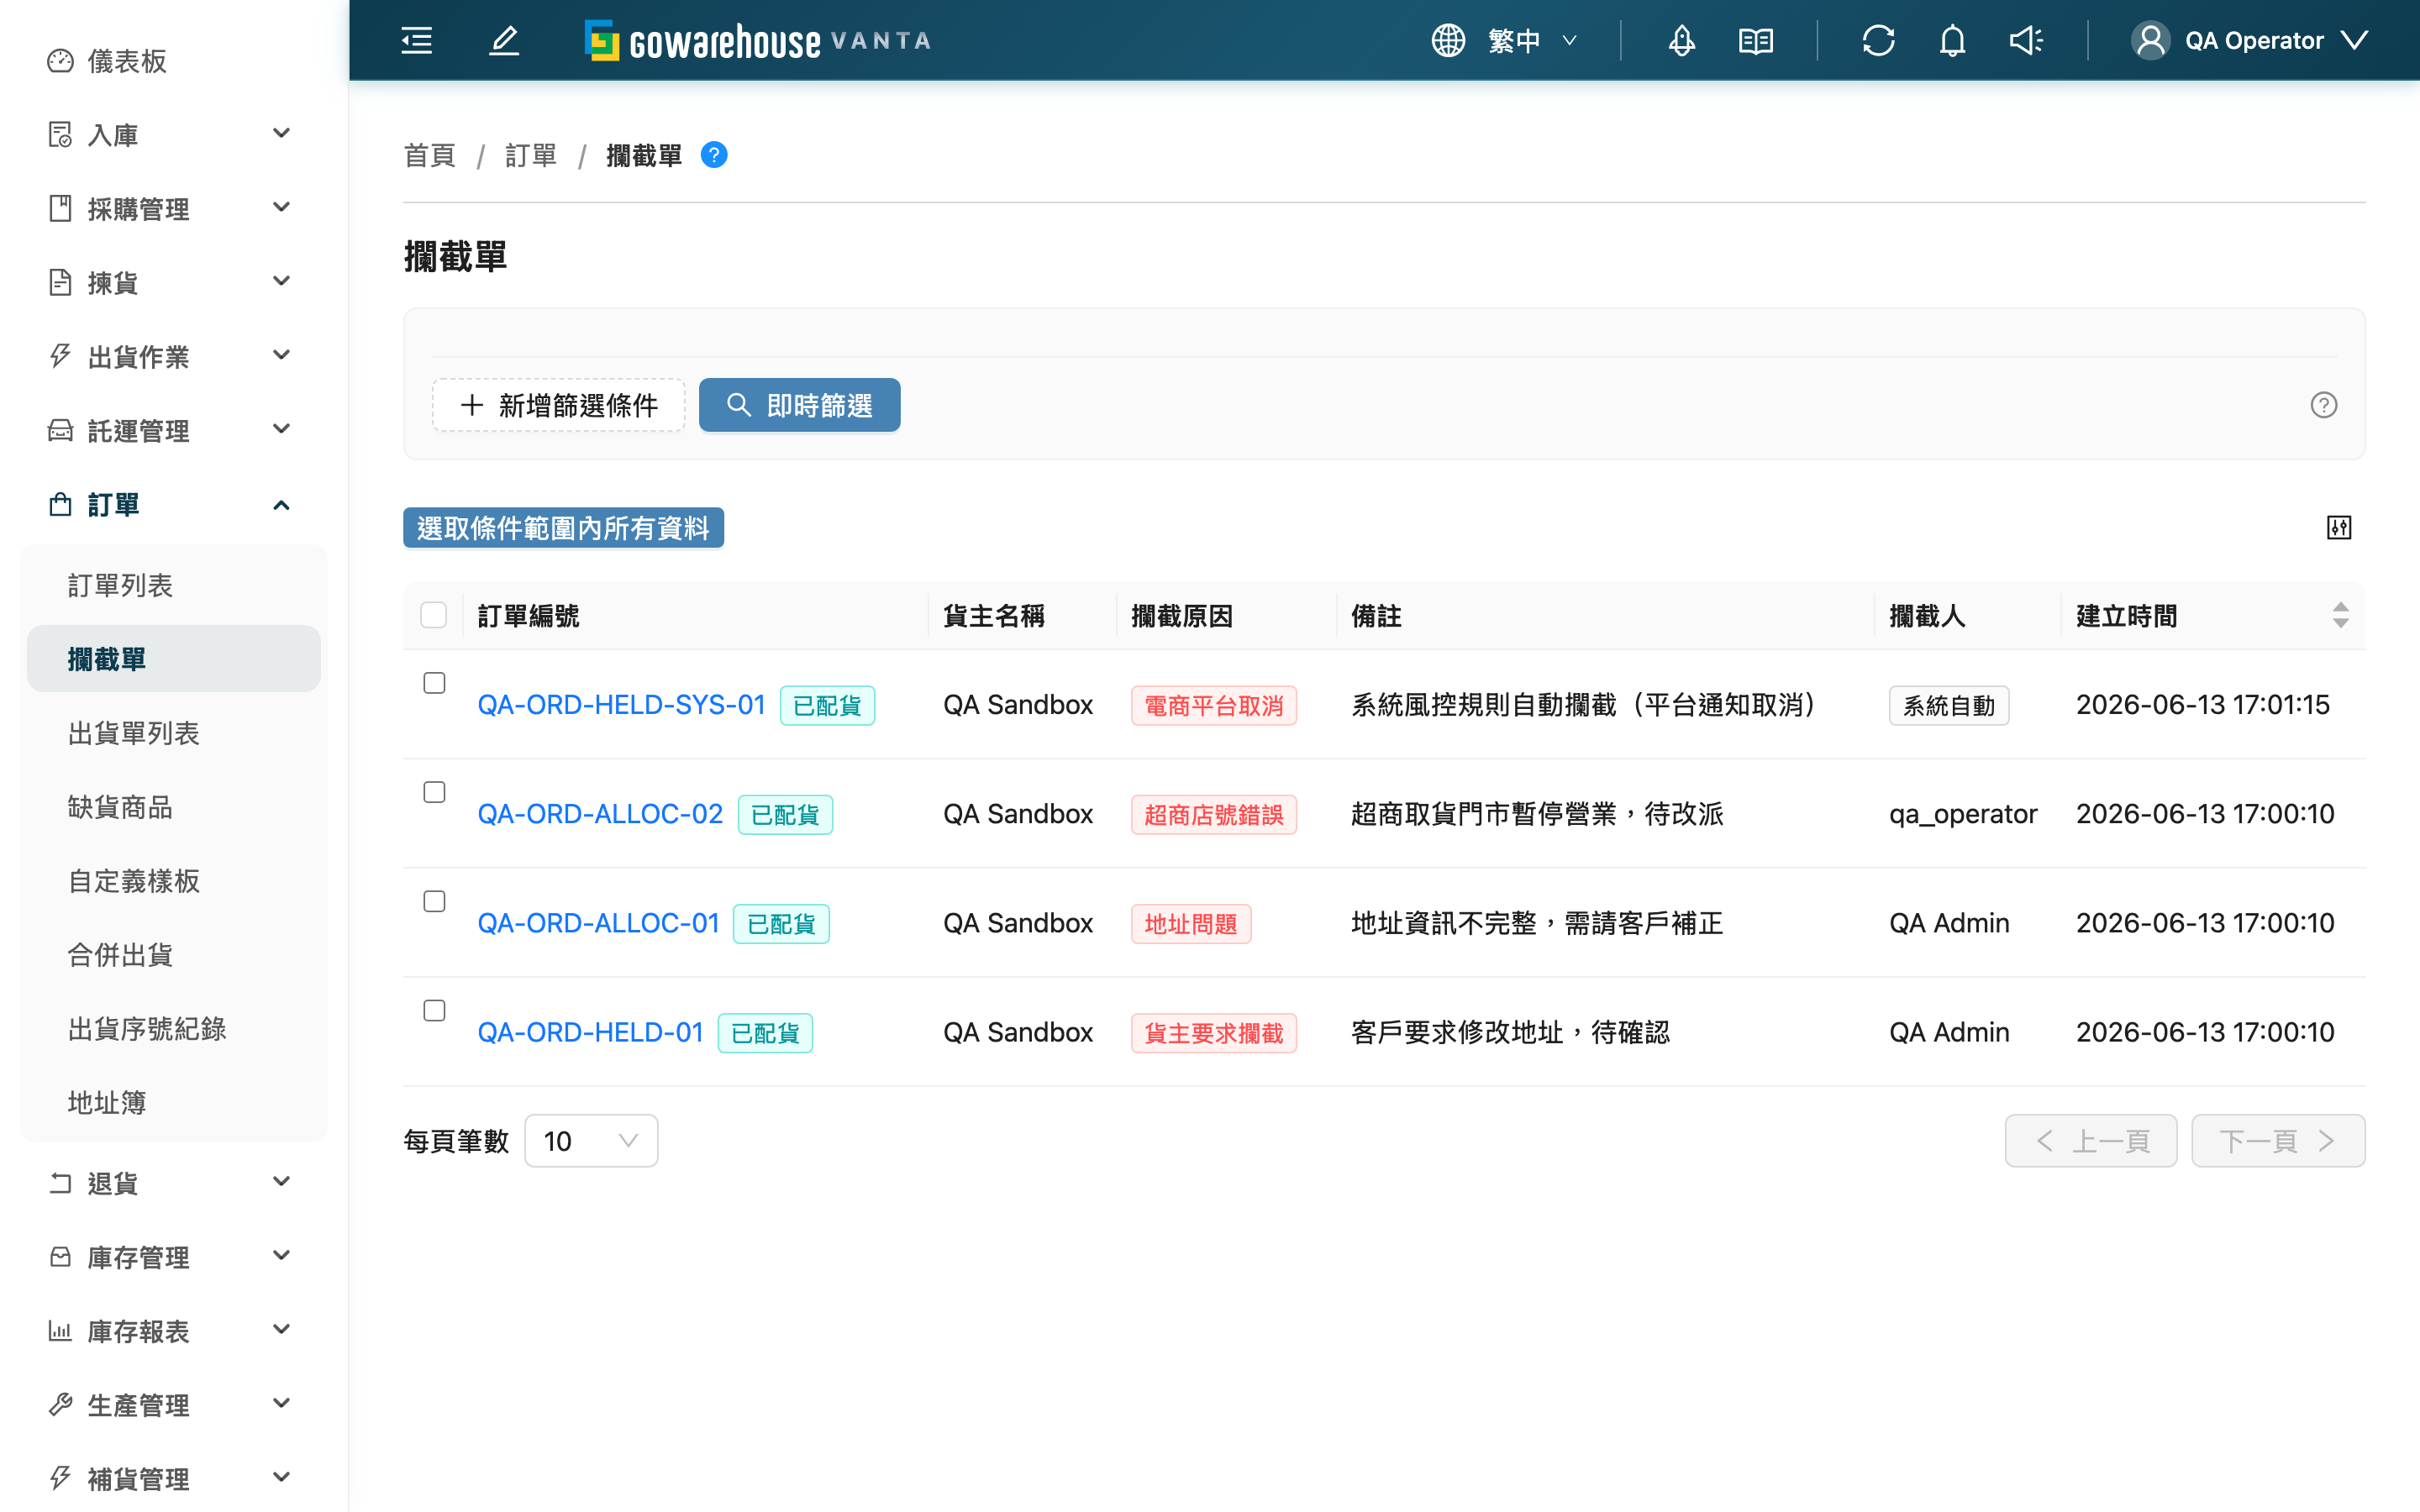Click the 出貨作業 lightning icon

[x=61, y=356]
